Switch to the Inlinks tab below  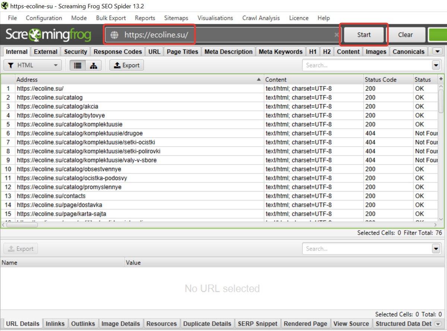point(55,324)
